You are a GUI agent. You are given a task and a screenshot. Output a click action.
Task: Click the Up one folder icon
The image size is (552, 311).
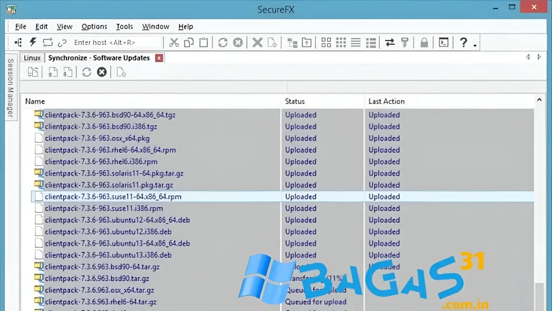[307, 43]
